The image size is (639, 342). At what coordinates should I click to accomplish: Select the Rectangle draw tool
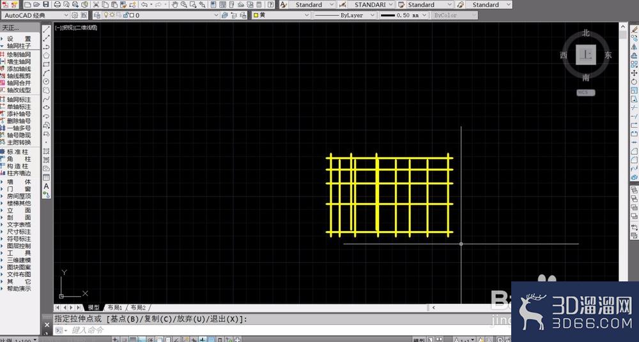point(47,64)
